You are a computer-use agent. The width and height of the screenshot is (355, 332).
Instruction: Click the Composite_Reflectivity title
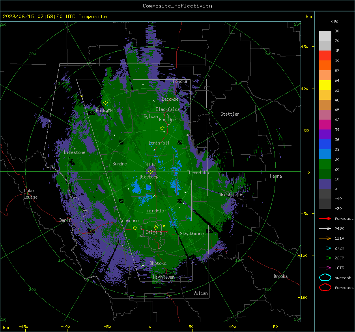click(x=177, y=6)
